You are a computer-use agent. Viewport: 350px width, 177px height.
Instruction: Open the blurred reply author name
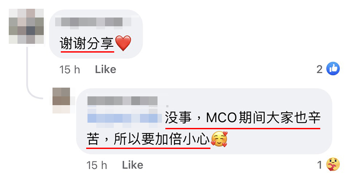(122, 101)
